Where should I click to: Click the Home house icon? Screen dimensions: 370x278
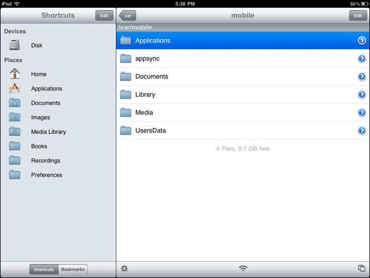point(15,74)
